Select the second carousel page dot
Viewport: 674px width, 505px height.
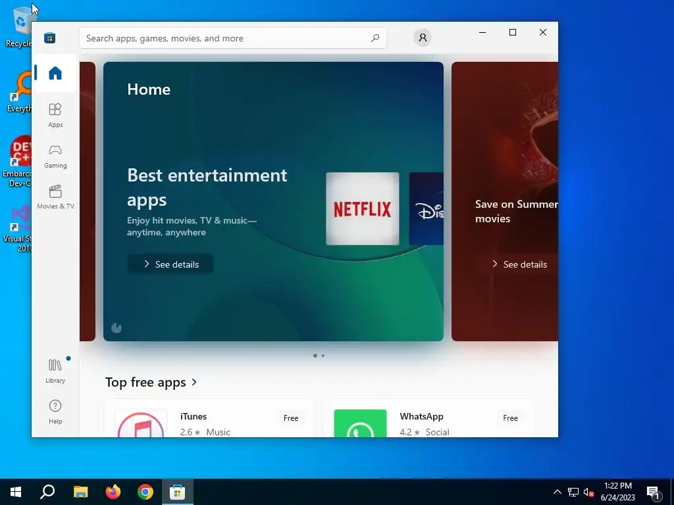[x=323, y=356]
